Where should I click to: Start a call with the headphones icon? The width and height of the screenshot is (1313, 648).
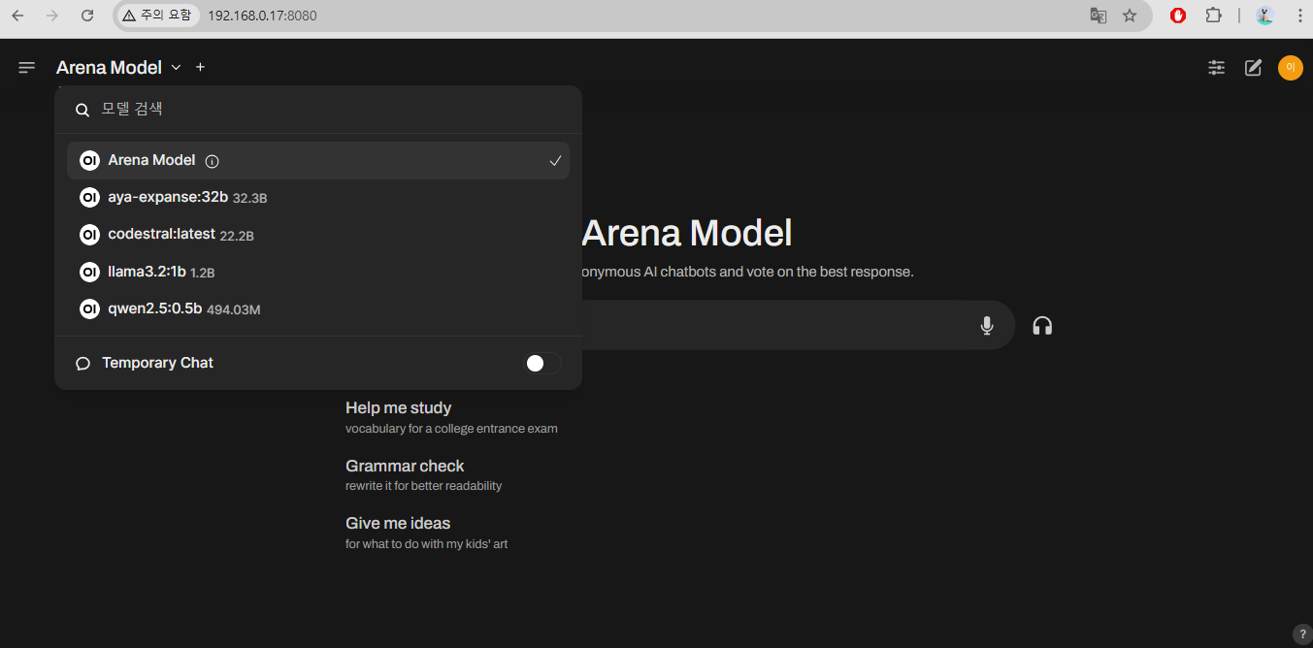1042,325
